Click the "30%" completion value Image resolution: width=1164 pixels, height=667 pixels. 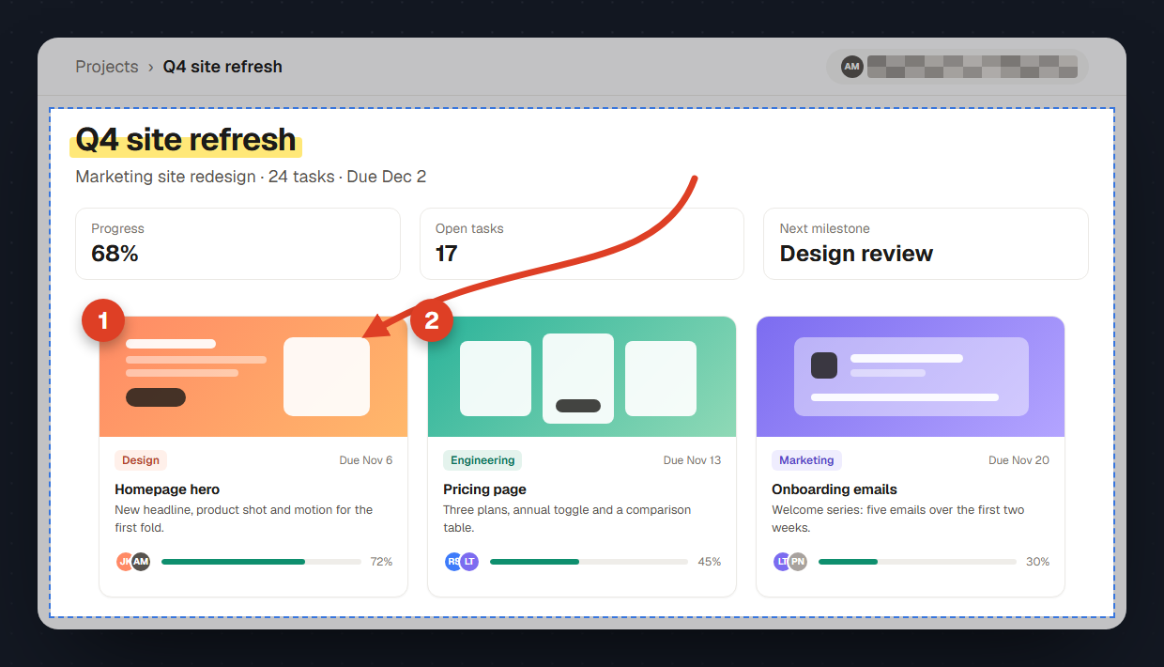1037,562
